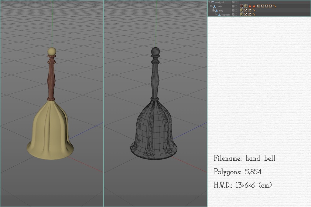
Task: Toggle the layer square for hand_bell
Action: click(233, 2)
